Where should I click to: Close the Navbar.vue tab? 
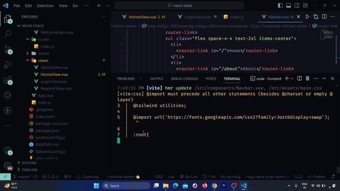[299, 16]
